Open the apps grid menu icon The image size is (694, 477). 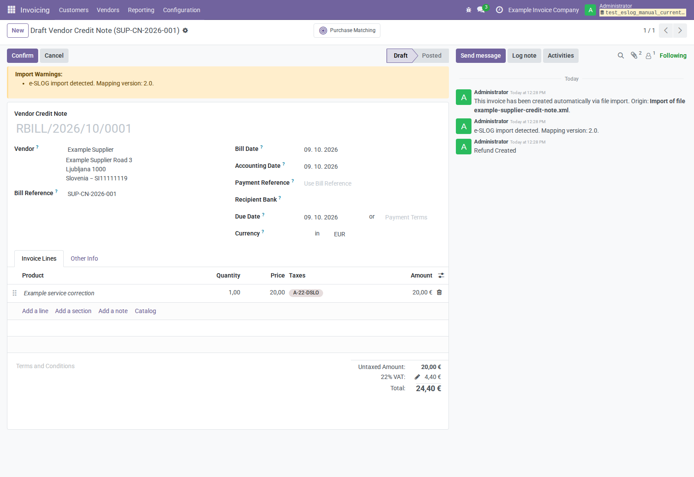point(11,10)
